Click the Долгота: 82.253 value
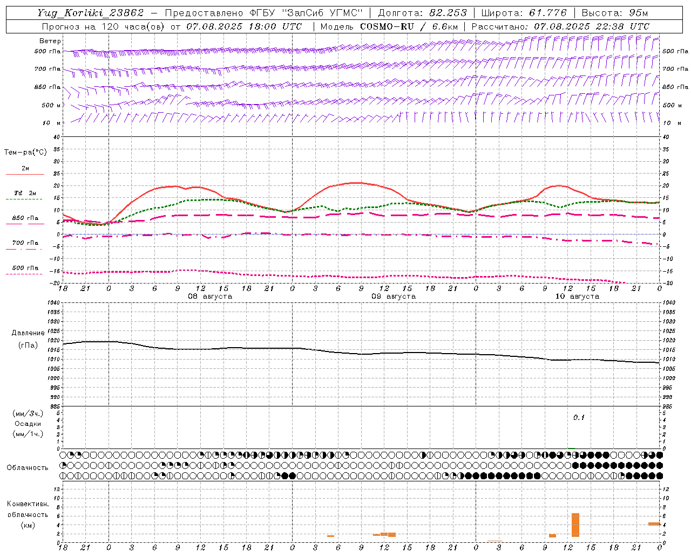 (x=423, y=13)
